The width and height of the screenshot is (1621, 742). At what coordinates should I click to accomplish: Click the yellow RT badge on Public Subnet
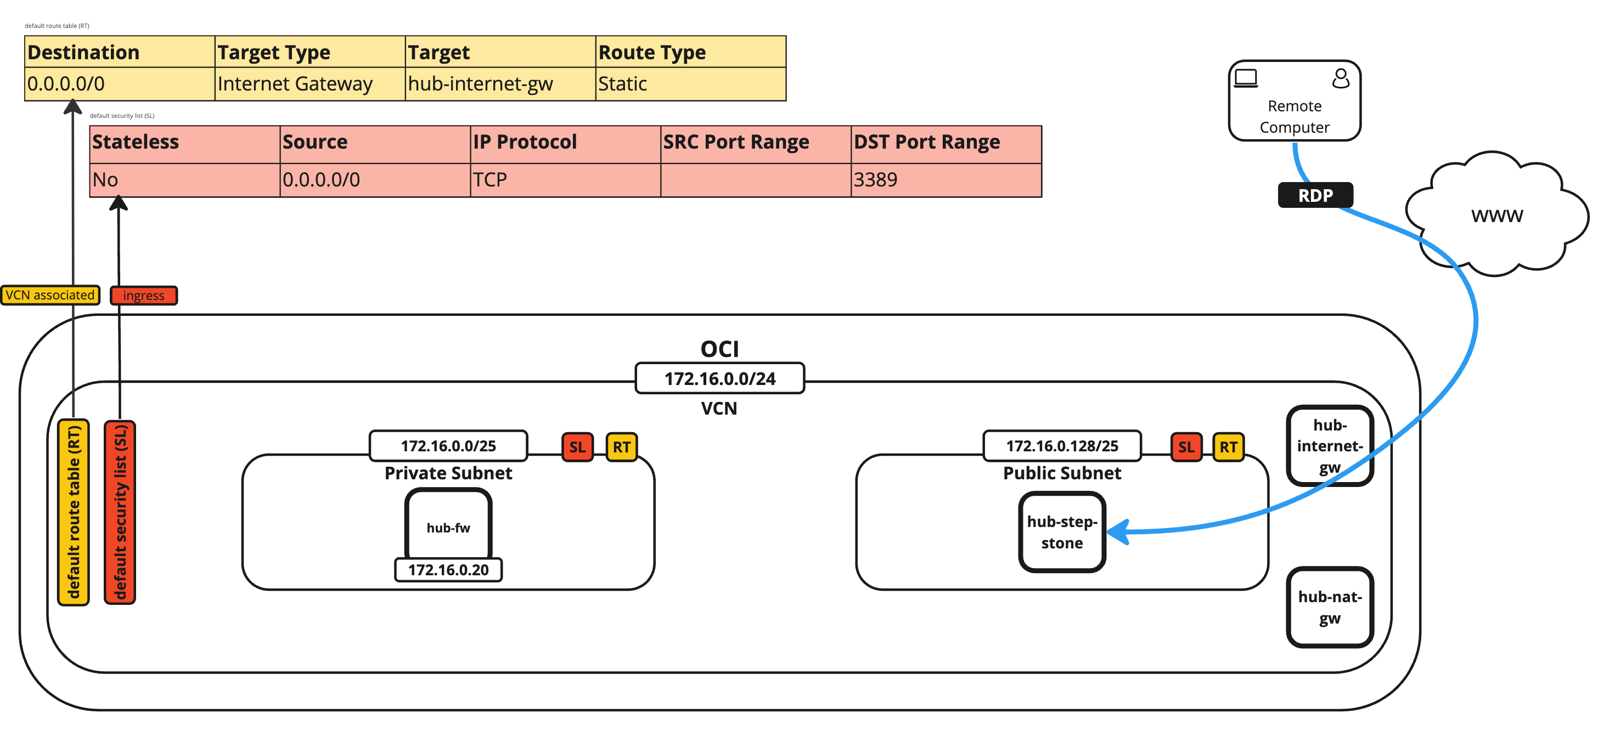[1228, 447]
